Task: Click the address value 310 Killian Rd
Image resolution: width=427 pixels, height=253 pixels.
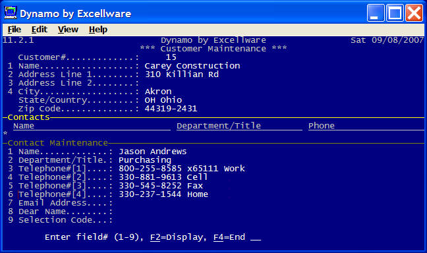Action: [182, 74]
